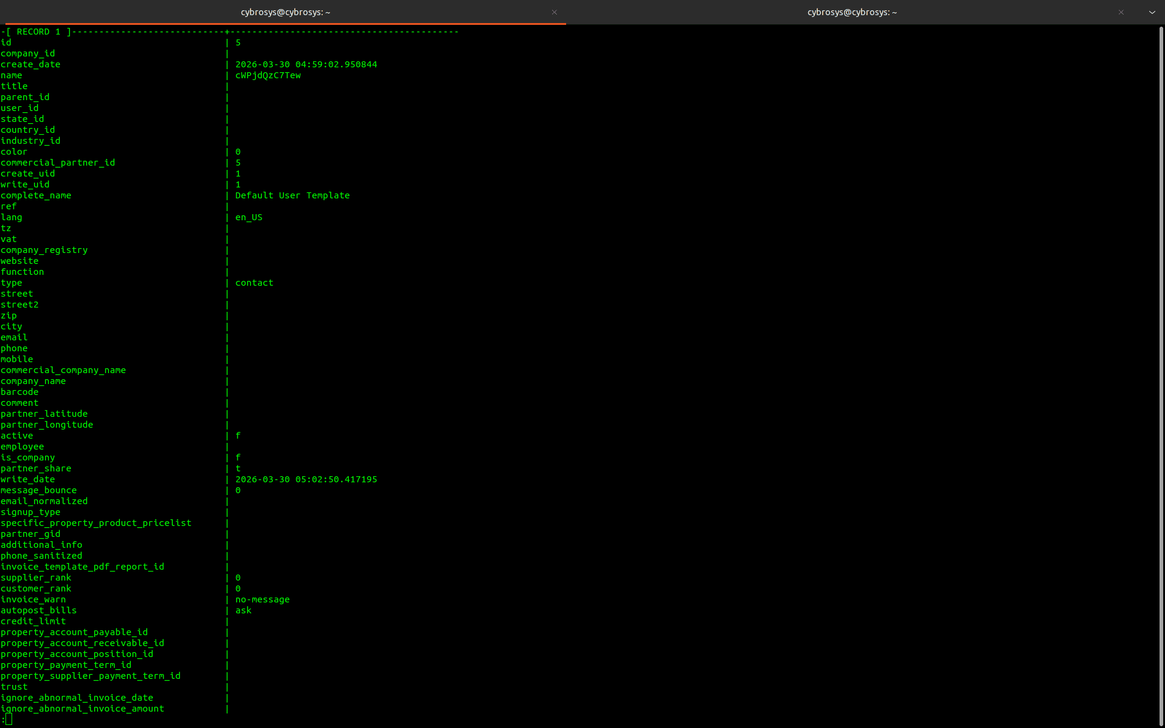This screenshot has height=728, width=1165.
Task: Click the invoice_warn value no-message
Action: point(262,599)
